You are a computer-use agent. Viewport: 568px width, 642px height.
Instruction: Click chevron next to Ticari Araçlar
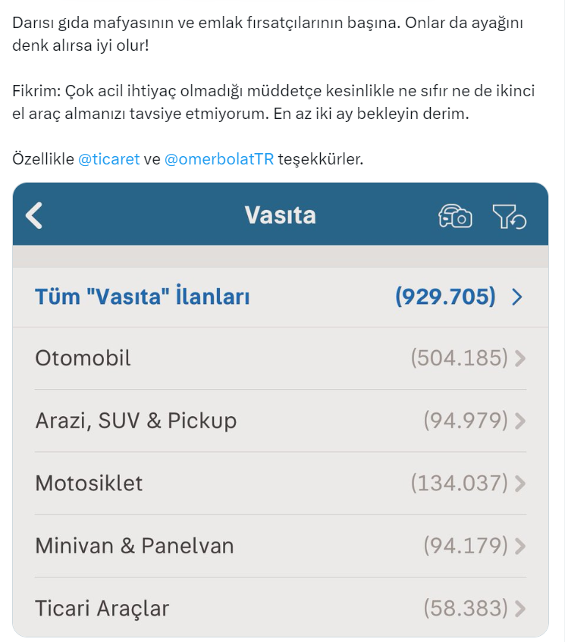click(519, 608)
